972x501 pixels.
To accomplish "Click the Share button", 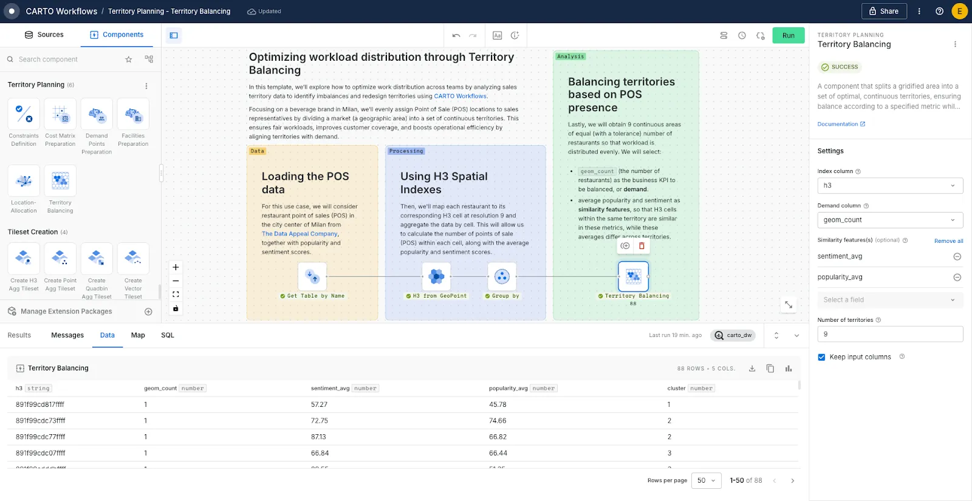I will click(884, 11).
